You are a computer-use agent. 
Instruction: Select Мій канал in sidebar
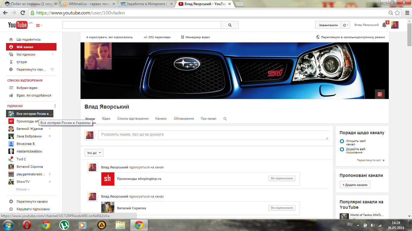31,47
